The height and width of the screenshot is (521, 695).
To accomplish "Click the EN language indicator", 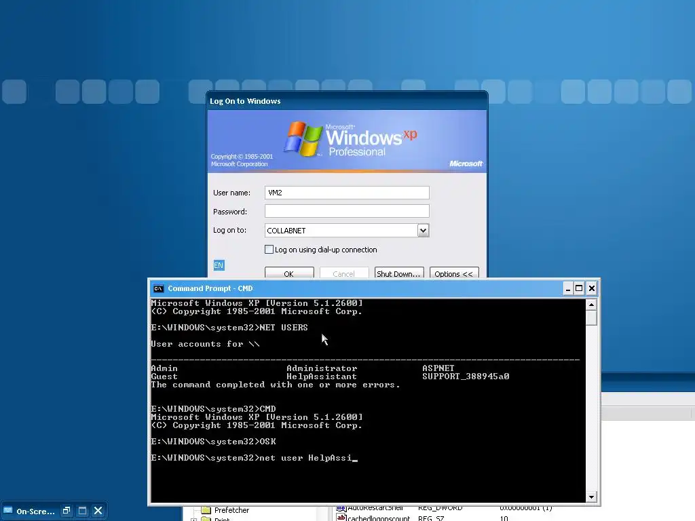I will [219, 265].
